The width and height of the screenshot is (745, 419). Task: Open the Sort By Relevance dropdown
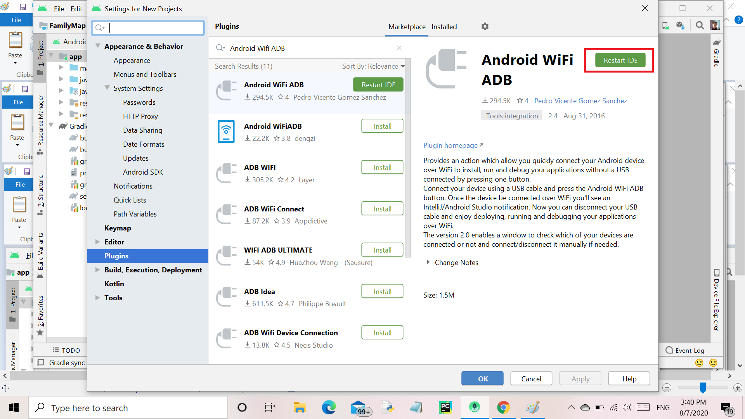tap(373, 66)
